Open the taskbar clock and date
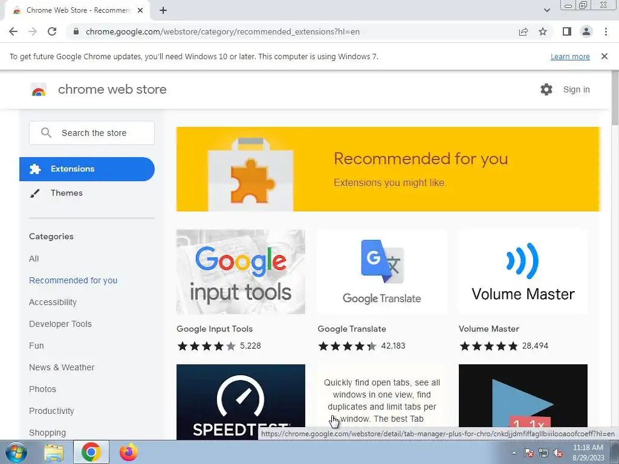619x464 pixels. 588,453
